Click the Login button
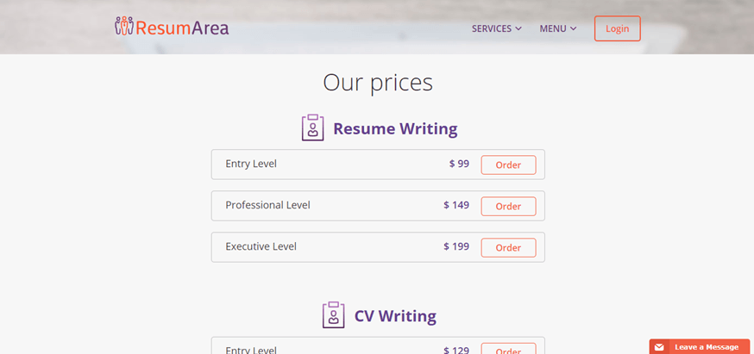This screenshot has height=354, width=754. (618, 28)
